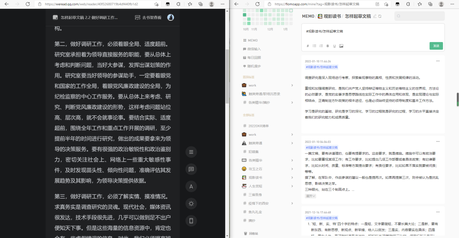The height and width of the screenshot is (238, 459).
Task: Open 每日回顾 in flomo sidebar
Action: click(x=252, y=58)
